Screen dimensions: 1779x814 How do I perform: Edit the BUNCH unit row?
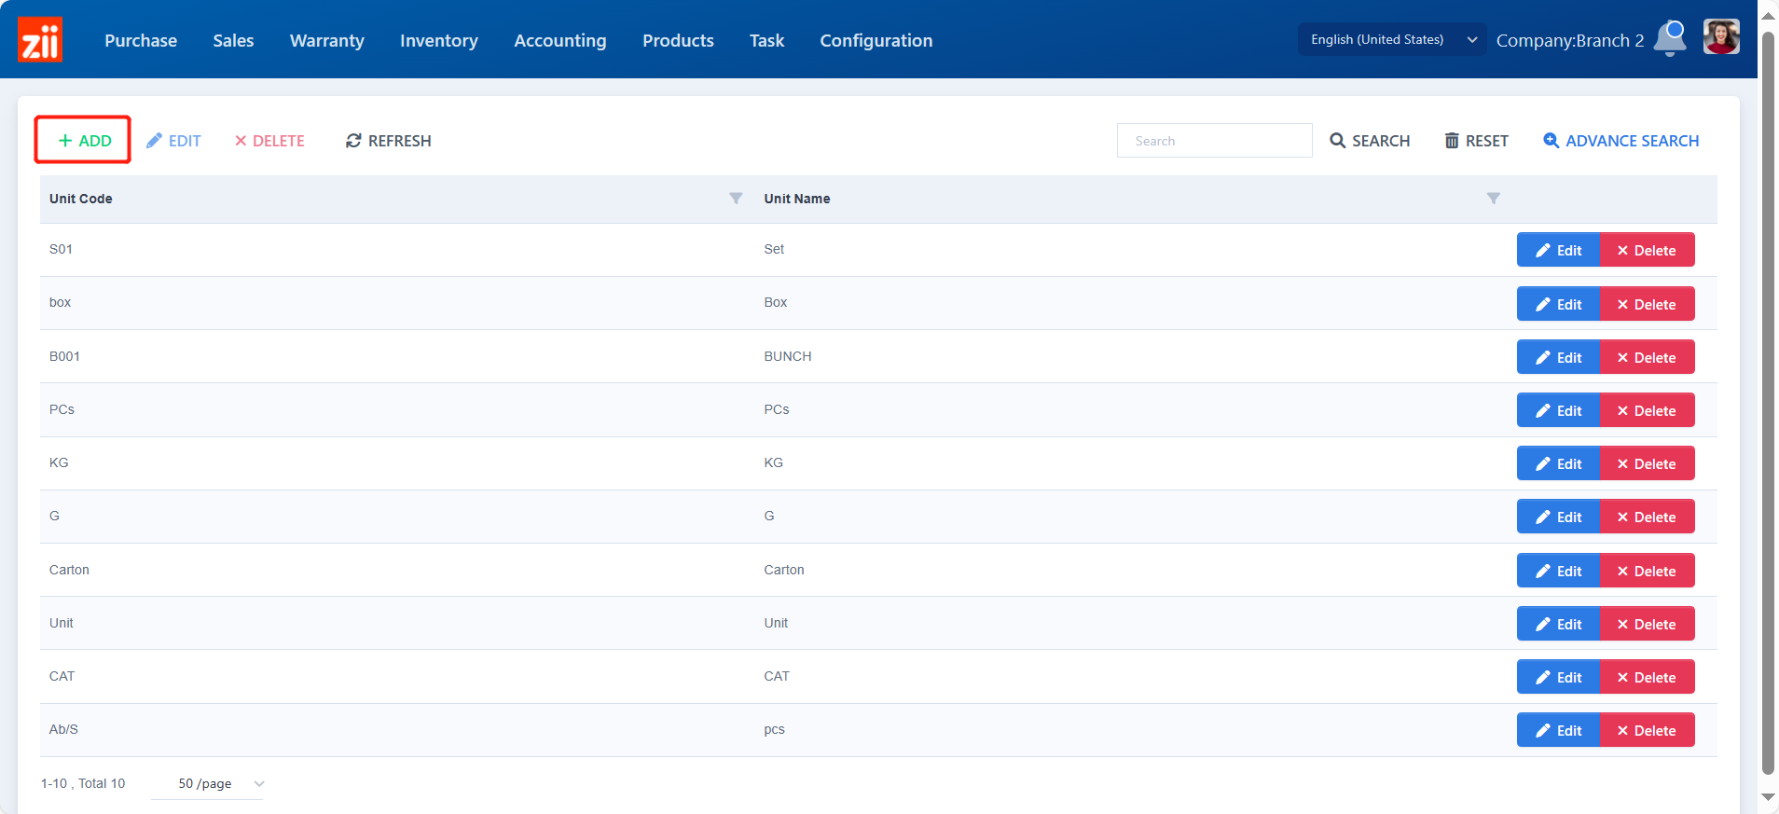pos(1558,357)
